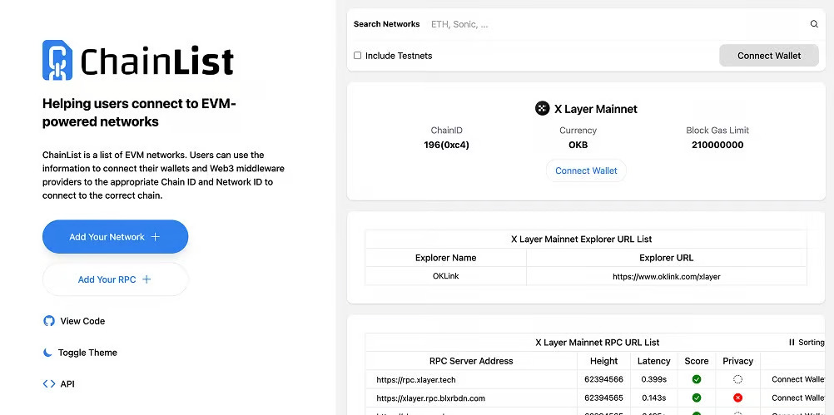
Task: Click the Sorting label in RPC list
Action: click(x=812, y=343)
